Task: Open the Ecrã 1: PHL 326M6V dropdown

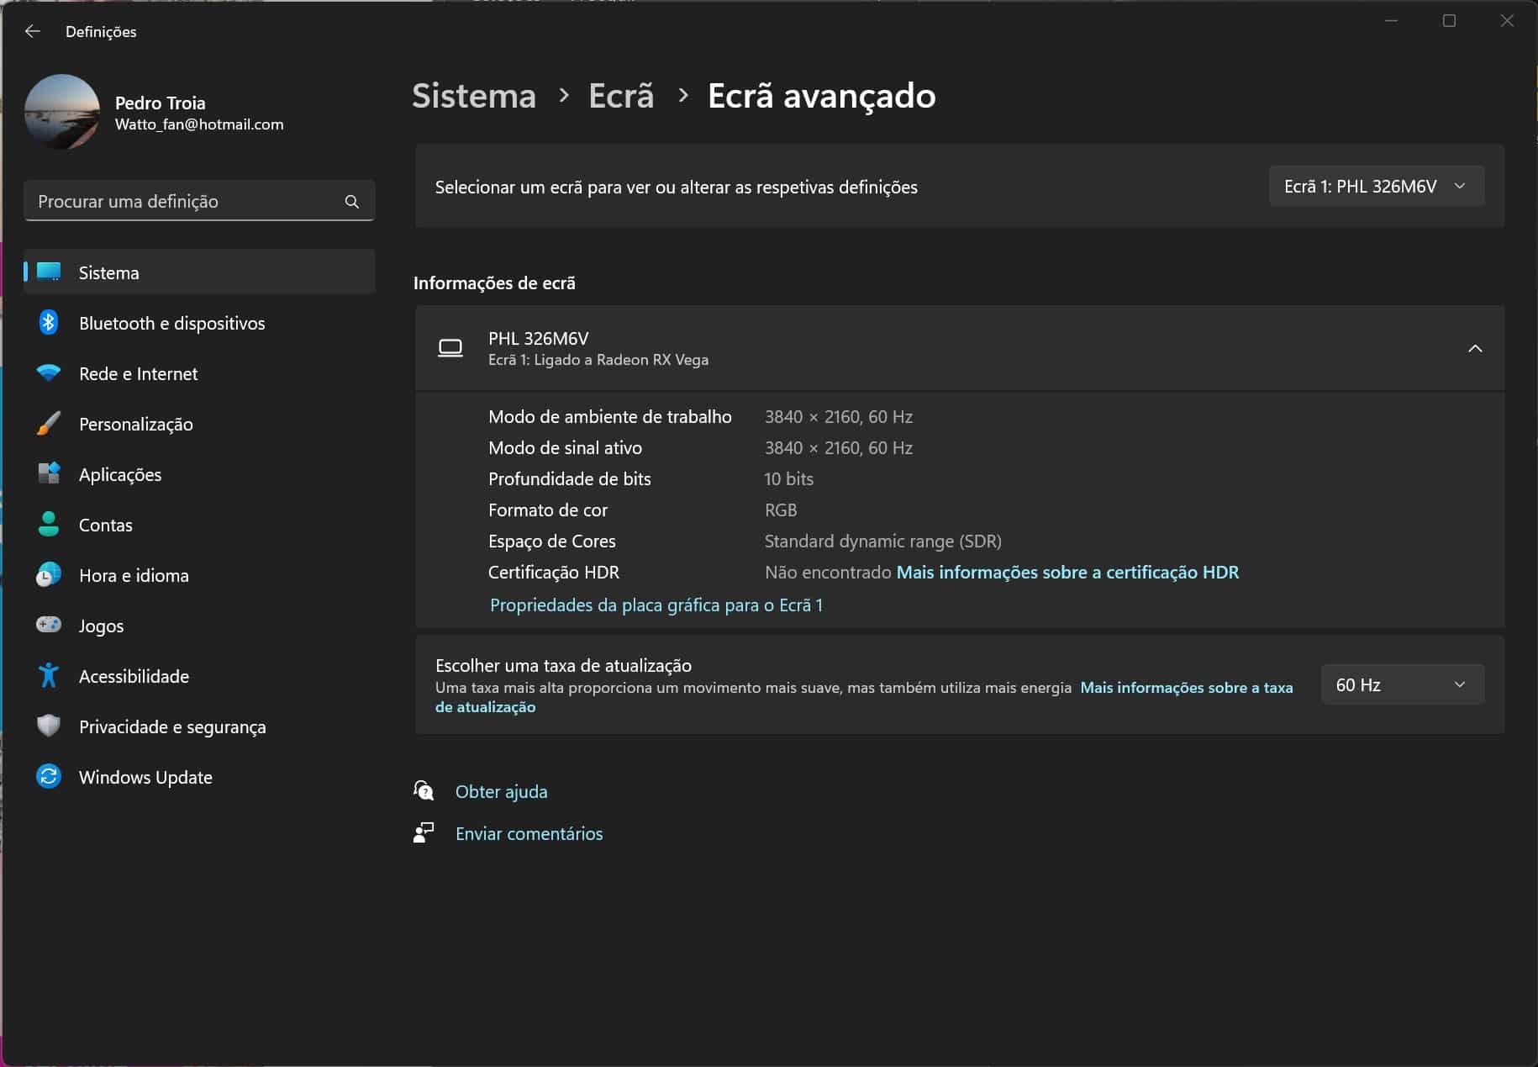Action: pyautogui.click(x=1376, y=187)
